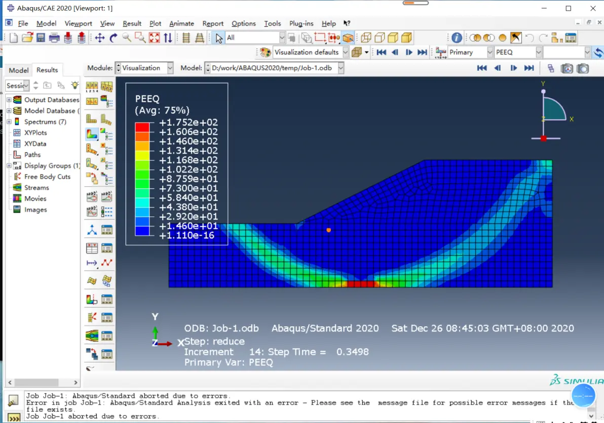Open the File menu
The width and height of the screenshot is (604, 423).
click(x=23, y=23)
